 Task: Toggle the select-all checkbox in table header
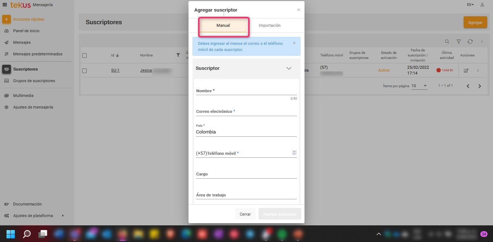tap(84, 55)
